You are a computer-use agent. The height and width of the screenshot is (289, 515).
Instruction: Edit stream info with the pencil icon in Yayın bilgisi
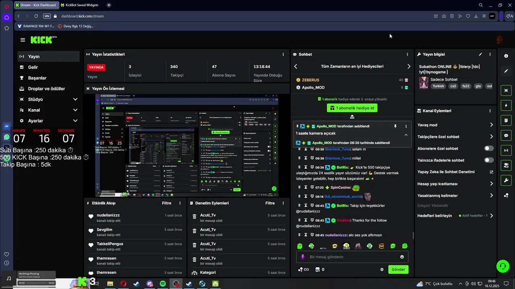pyautogui.click(x=480, y=54)
